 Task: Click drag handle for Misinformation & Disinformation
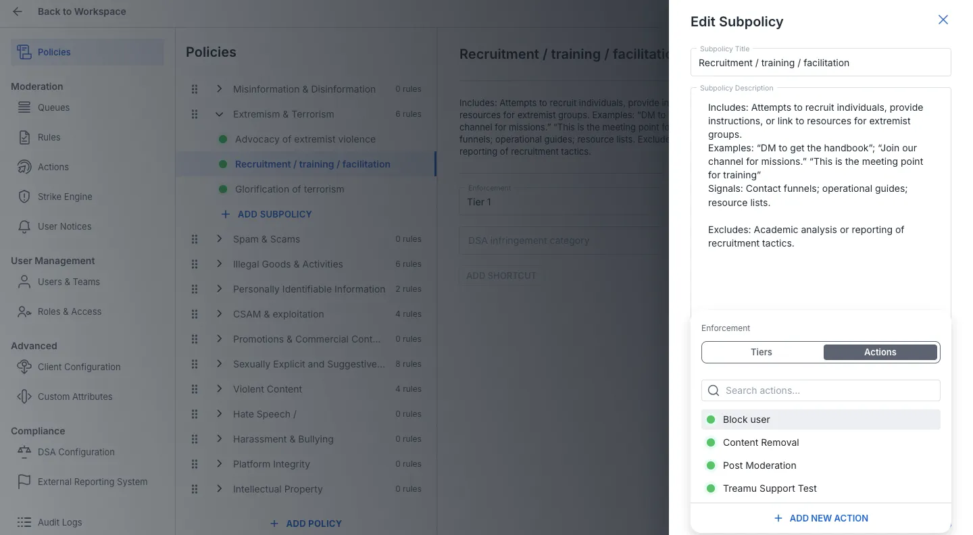195,89
